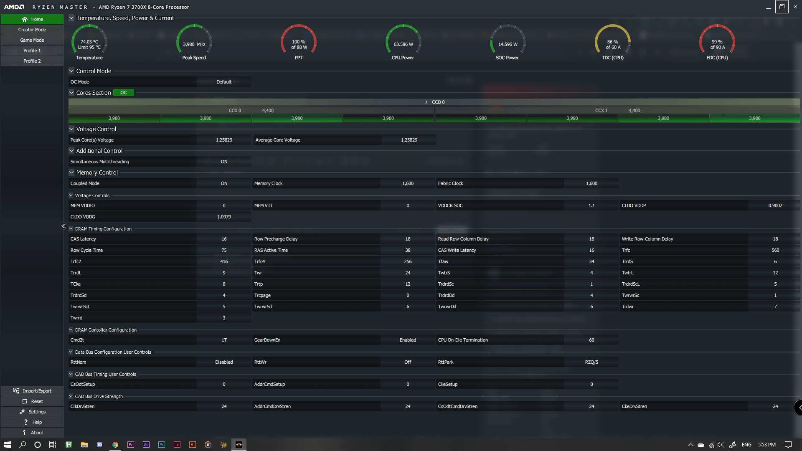Open Discord from the taskbar
This screenshot has width=802, height=451.
point(100,445)
